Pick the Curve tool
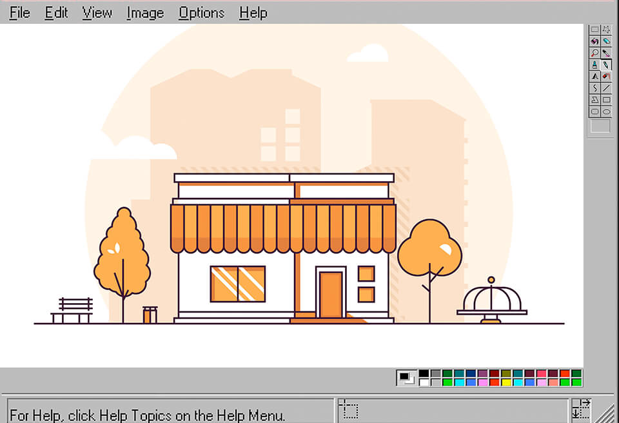The width and height of the screenshot is (619, 423). [594, 88]
